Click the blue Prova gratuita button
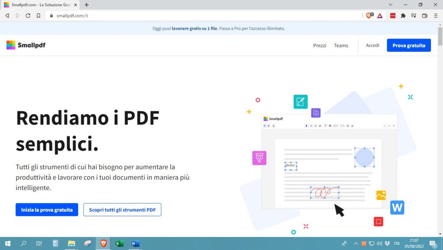 [x=408, y=45]
